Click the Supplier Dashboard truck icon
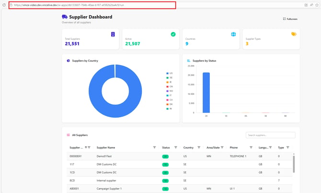The image size is (321, 193). (x=65, y=17)
